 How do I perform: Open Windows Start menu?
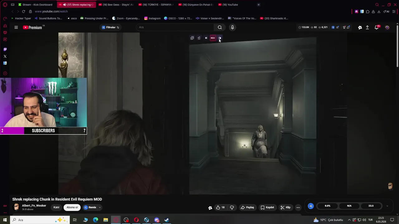coord(5,220)
